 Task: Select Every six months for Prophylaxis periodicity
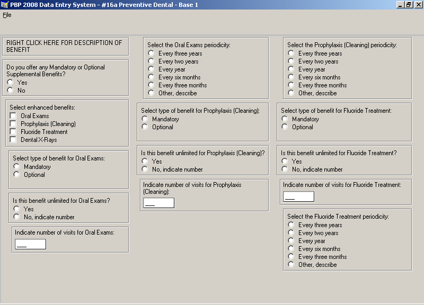point(291,77)
